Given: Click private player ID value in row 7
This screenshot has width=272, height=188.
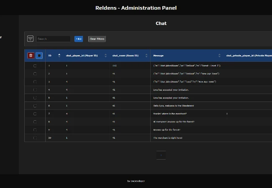Looking at the screenshot, I should tap(227, 114).
